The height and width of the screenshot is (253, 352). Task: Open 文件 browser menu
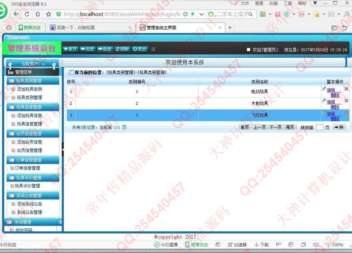tap(245, 3)
